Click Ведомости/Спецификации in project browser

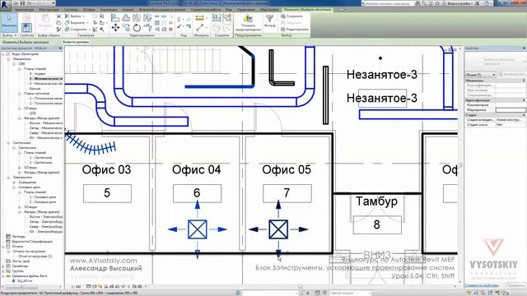point(32,241)
